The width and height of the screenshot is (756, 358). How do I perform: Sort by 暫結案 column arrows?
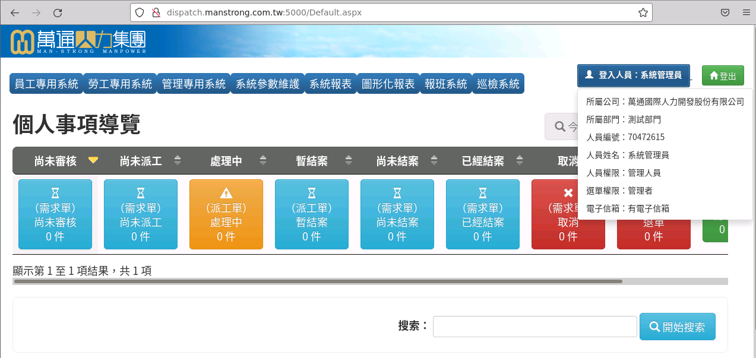click(x=349, y=160)
